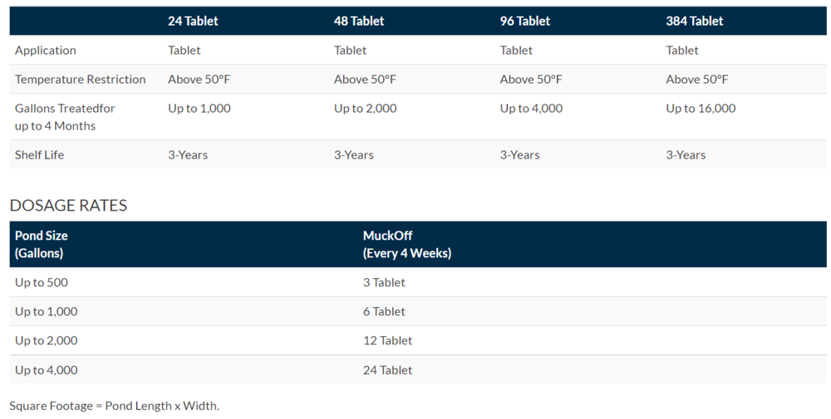Image resolution: width=831 pixels, height=419 pixels.
Task: Select the Application row label
Action: pos(46,51)
